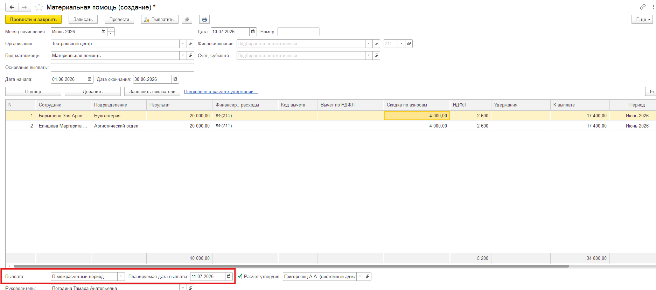
Task: Click the К выплате column header
Action: pos(580,105)
